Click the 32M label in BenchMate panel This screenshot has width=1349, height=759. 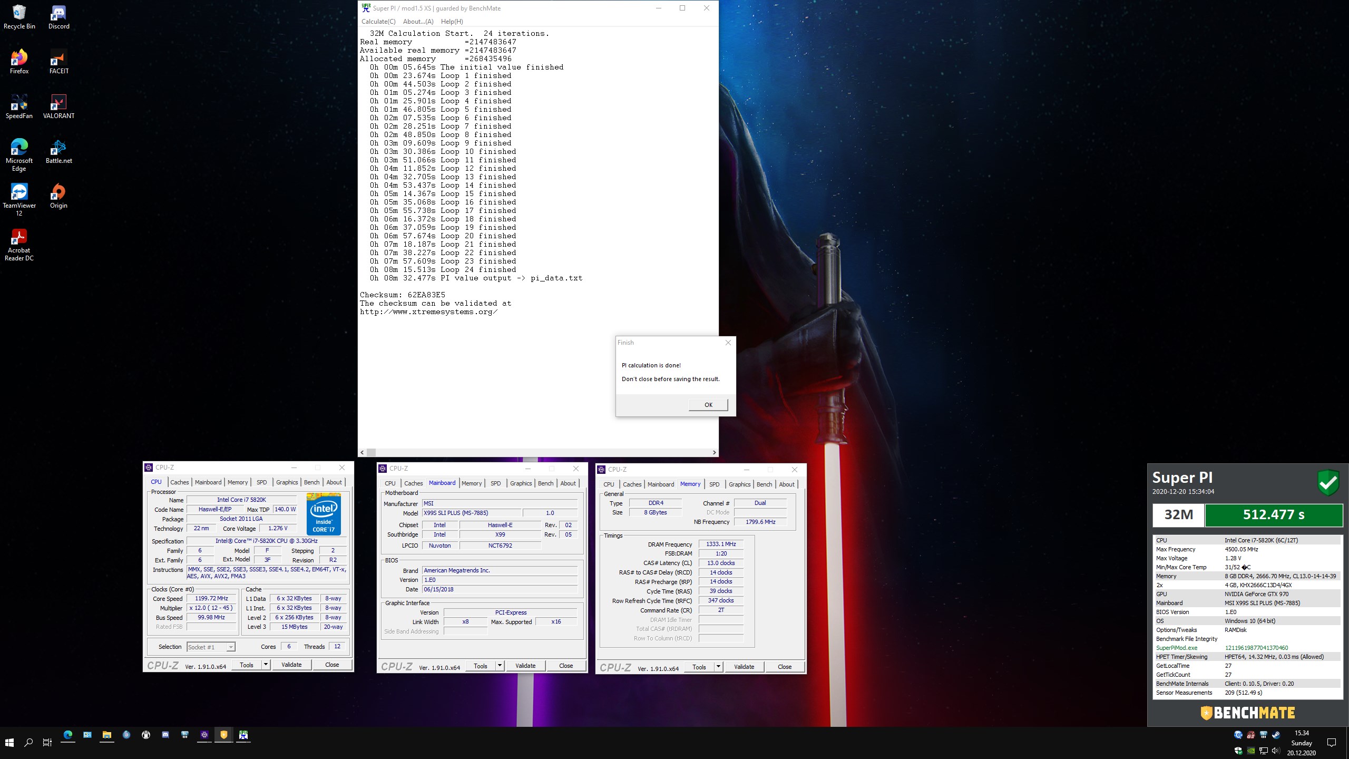pyautogui.click(x=1178, y=515)
